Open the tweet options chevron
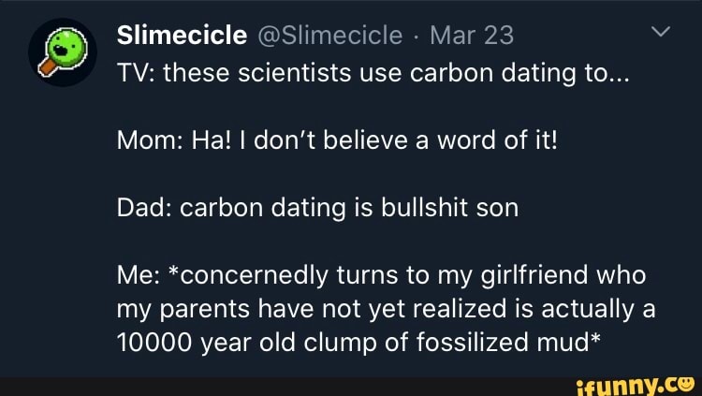The image size is (702, 396). [660, 33]
